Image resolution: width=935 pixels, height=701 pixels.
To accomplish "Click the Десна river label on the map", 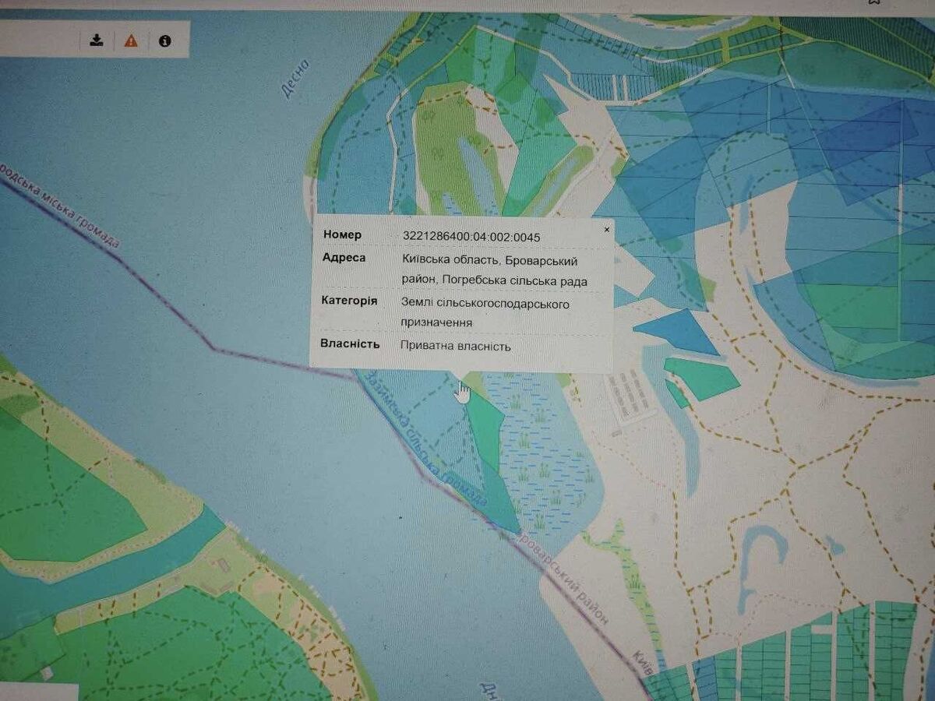I will coord(295,79).
